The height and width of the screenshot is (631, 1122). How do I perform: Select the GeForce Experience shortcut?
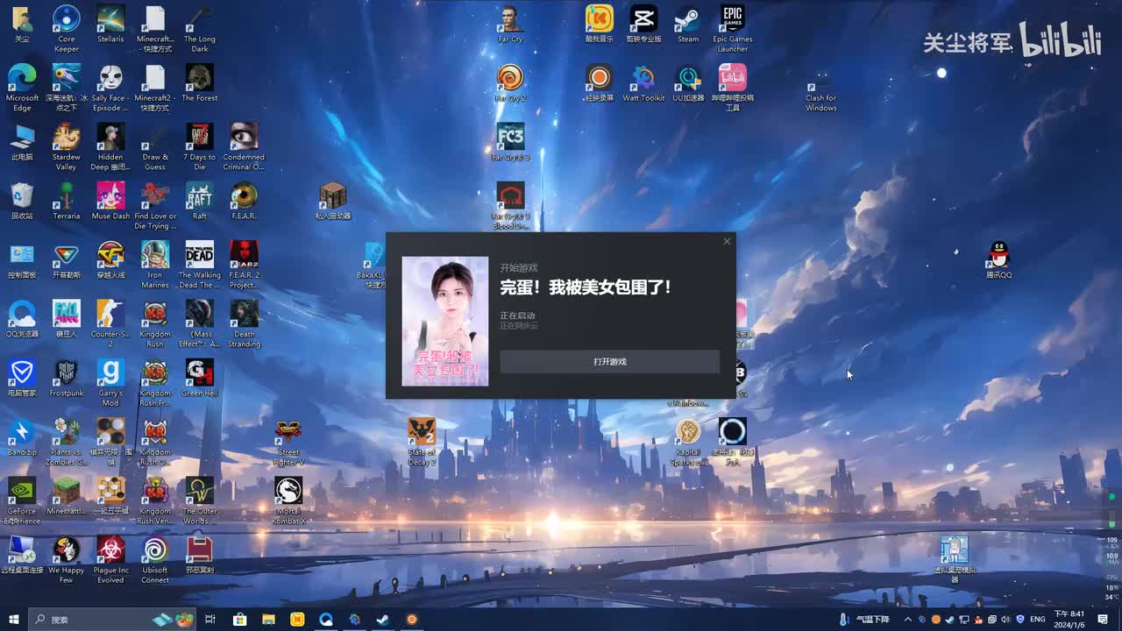22,501
